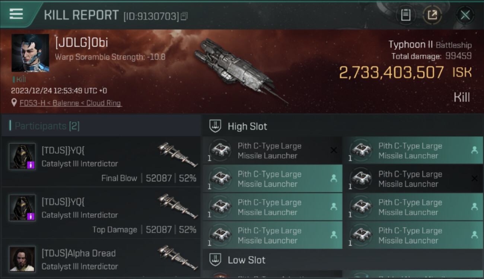View Alpha Dread's pilot portrait
Screen dimensions: 484x279
click(22, 259)
